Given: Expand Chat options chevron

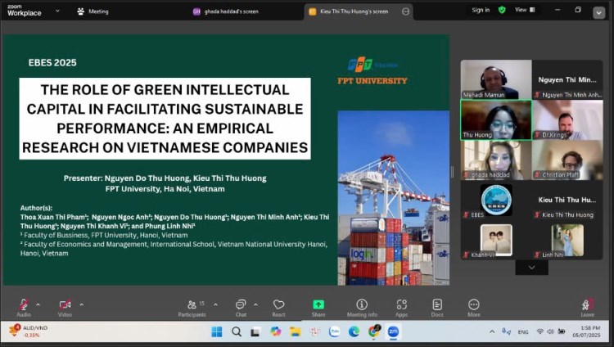Looking at the screenshot, I should 255,304.
